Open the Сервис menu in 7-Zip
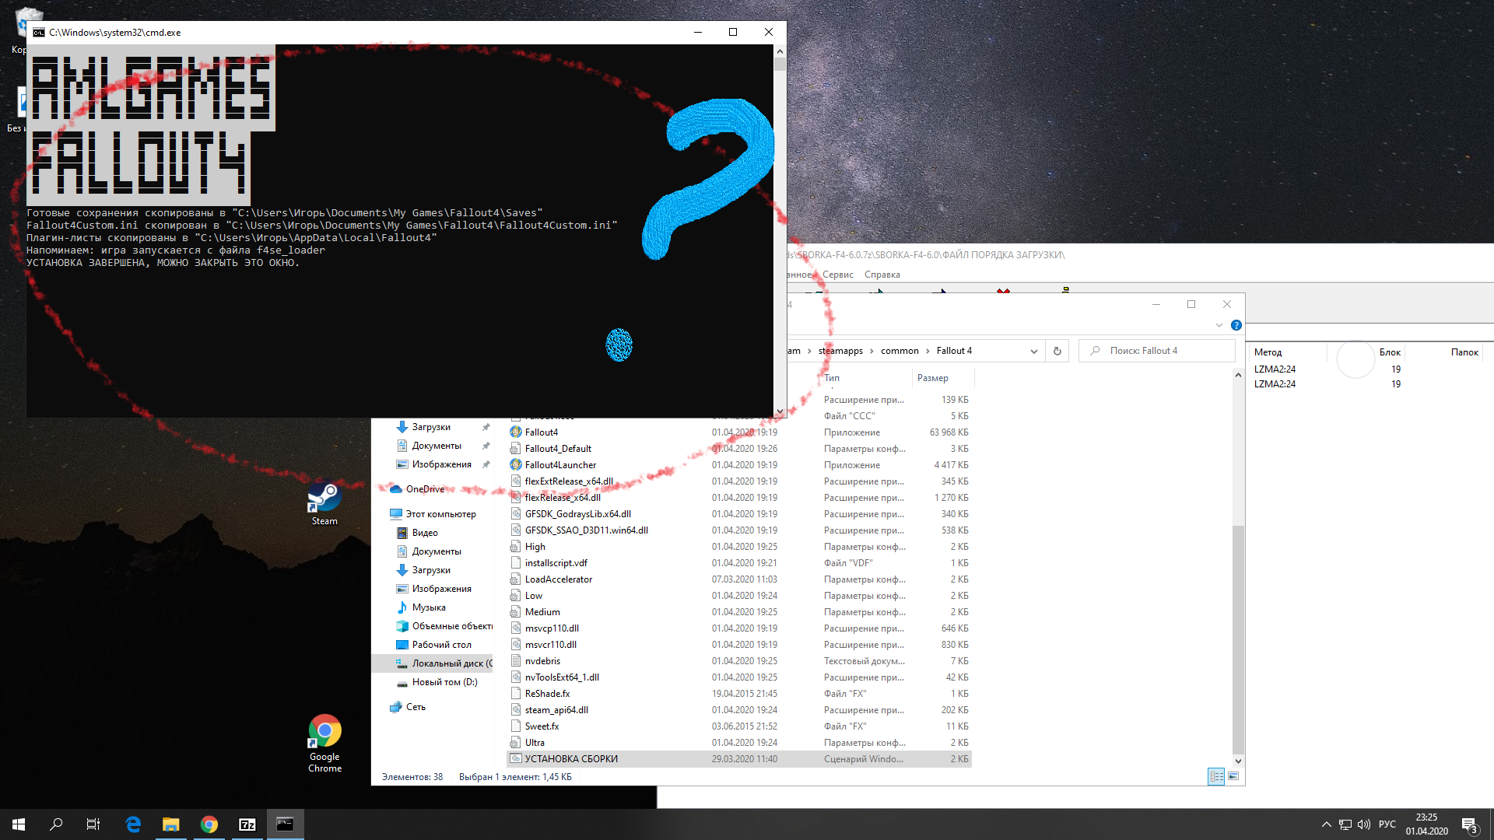 click(837, 275)
